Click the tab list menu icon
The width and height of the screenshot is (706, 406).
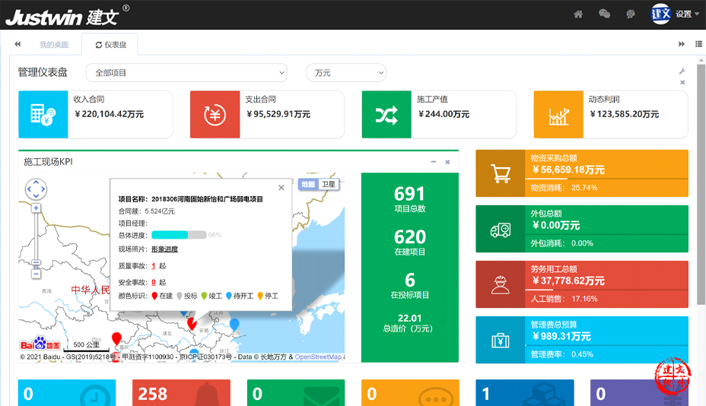pyautogui.click(x=698, y=44)
